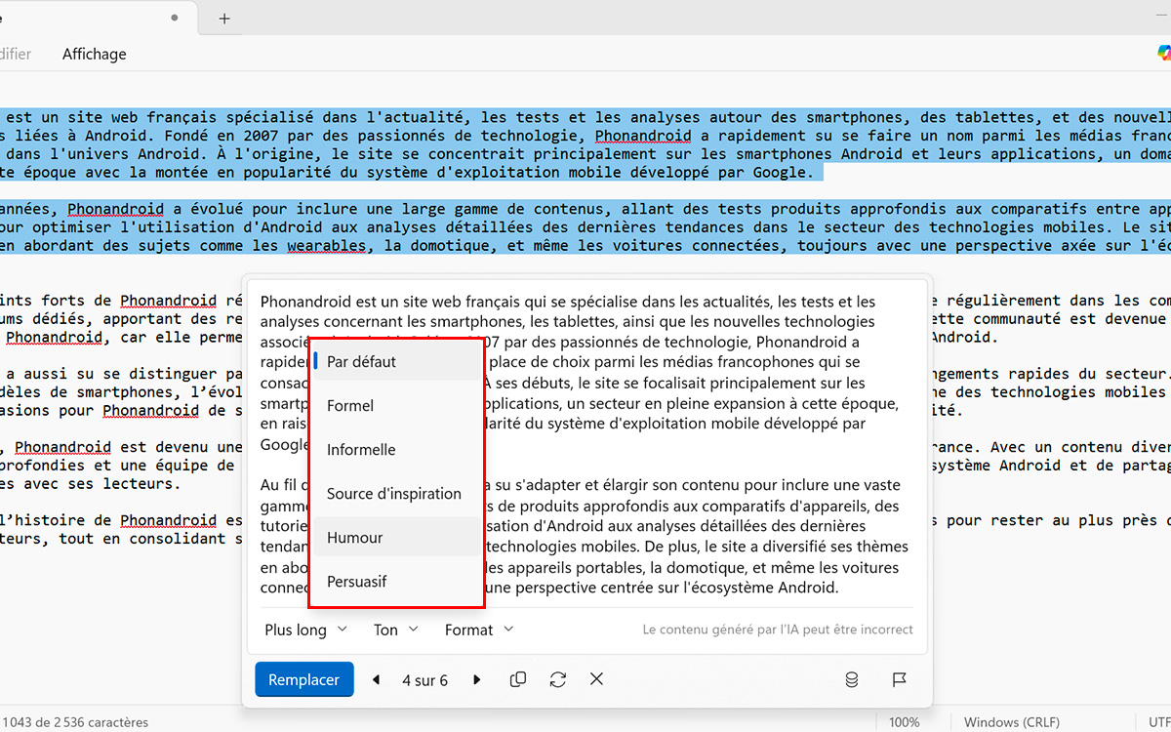Choose the Par défaut tone
This screenshot has width=1171, height=732.
pyautogui.click(x=396, y=362)
